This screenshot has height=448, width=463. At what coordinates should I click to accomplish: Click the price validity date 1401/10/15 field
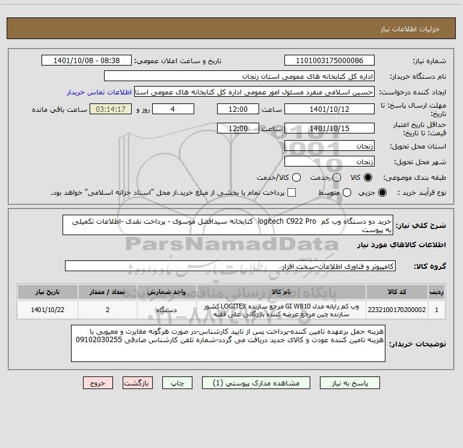330,128
